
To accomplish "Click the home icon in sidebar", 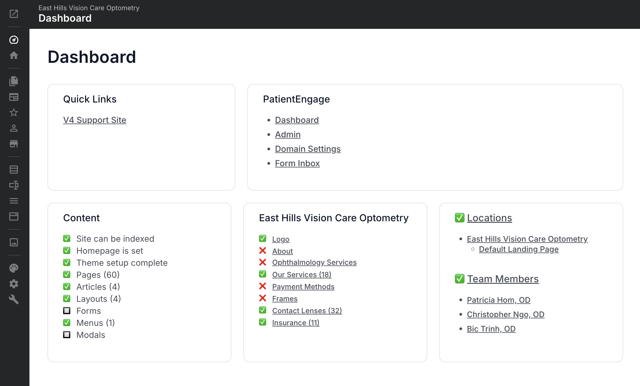I will click(14, 55).
